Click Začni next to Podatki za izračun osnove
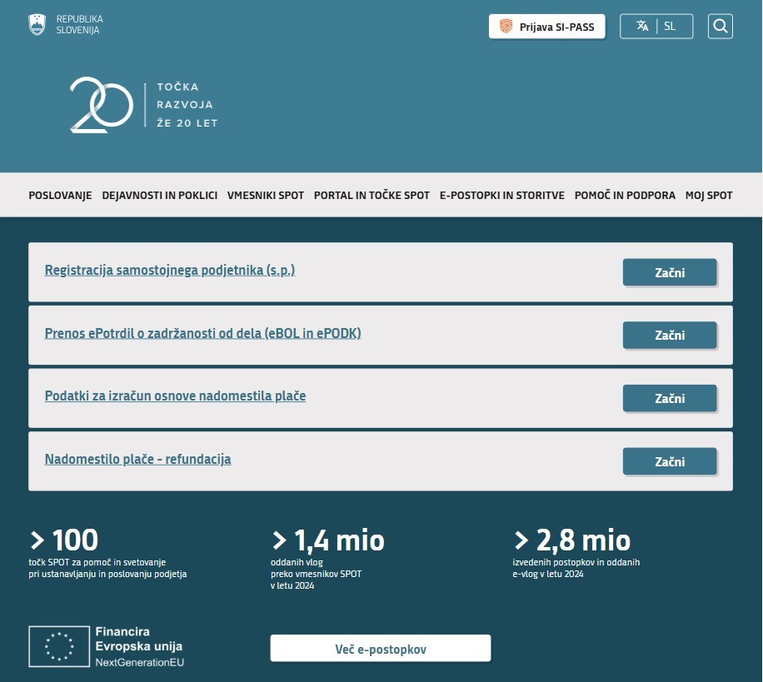Viewport: 763px width, 682px height. 670,398
